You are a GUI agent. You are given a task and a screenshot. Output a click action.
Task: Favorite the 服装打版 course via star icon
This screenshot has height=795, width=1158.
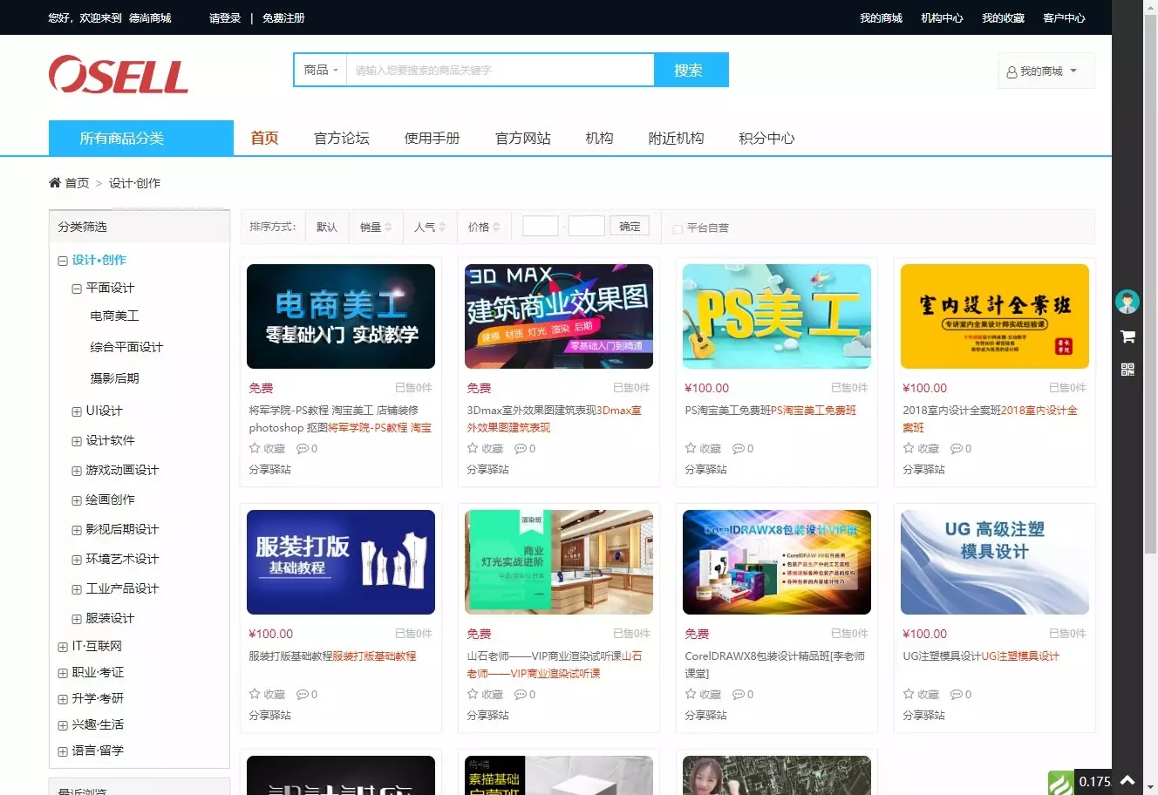[x=255, y=694]
